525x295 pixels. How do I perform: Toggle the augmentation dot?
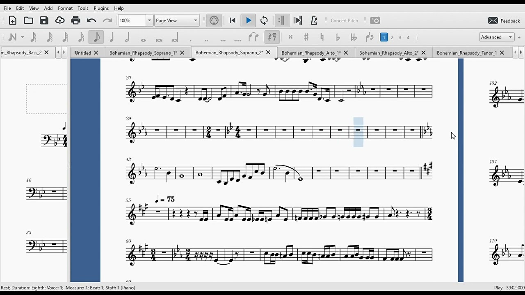(x=191, y=40)
